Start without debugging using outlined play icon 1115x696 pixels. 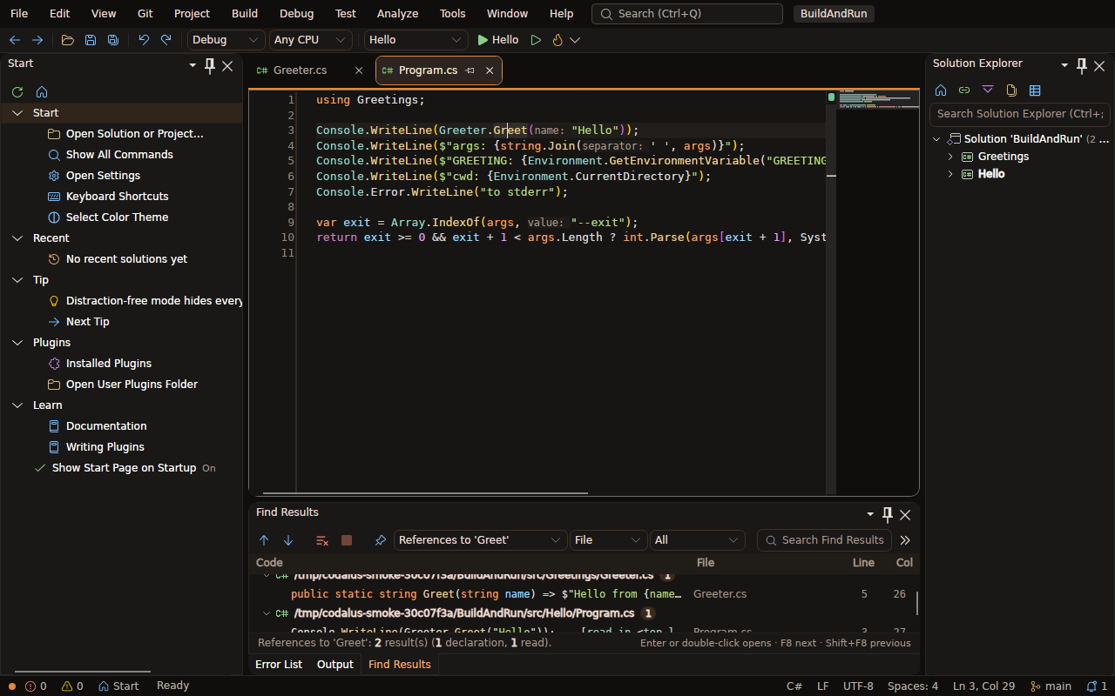[x=536, y=40]
